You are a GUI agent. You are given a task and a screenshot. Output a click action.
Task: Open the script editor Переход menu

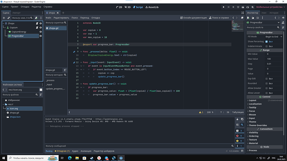(x=84, y=18)
